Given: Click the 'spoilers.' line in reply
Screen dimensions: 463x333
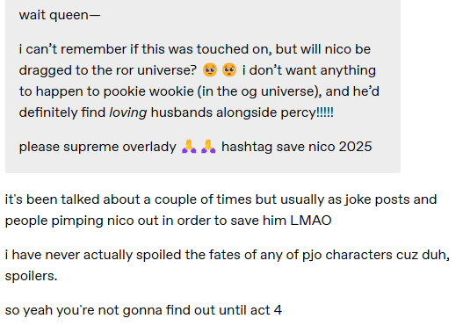Looking at the screenshot, I should 31,276.
